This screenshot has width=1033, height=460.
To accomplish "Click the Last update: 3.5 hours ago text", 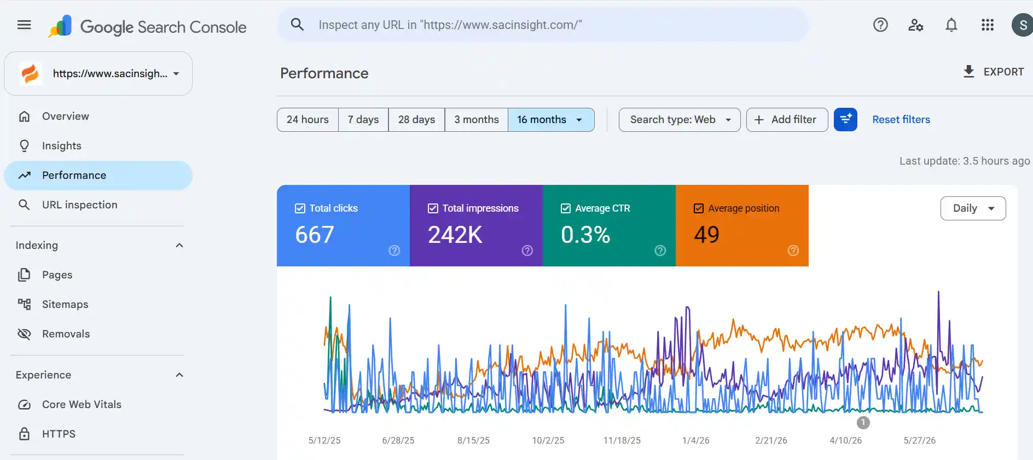I will pyautogui.click(x=965, y=161).
